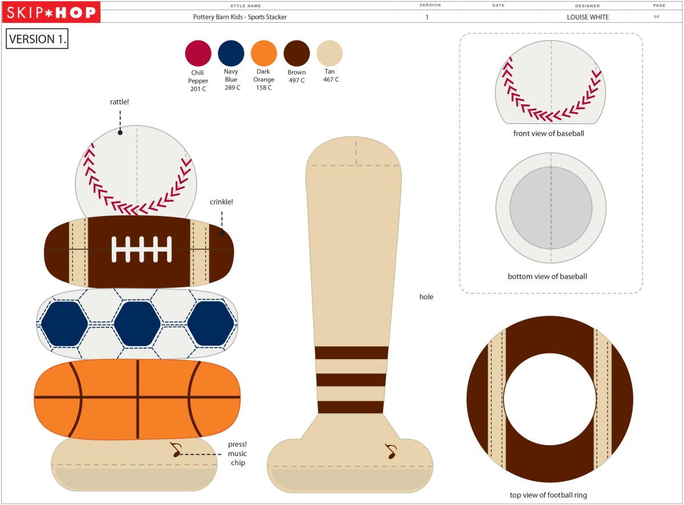Click the middle navy hexagon on soccer ring

(137, 323)
